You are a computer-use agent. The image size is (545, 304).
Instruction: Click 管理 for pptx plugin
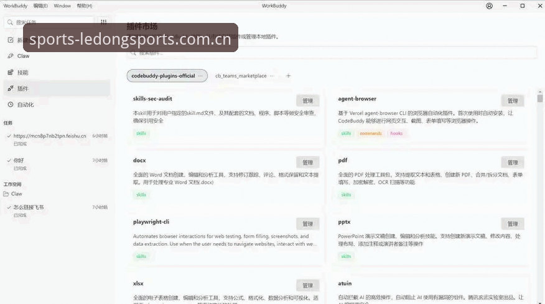click(x=513, y=224)
